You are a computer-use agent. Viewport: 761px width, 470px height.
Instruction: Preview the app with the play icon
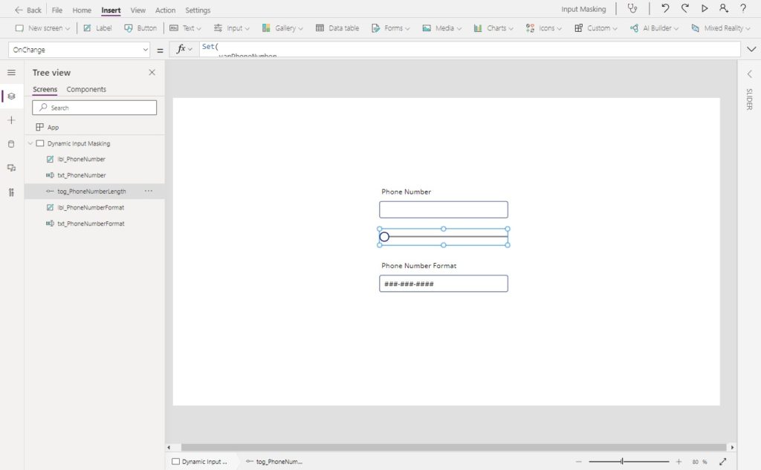tap(705, 8)
